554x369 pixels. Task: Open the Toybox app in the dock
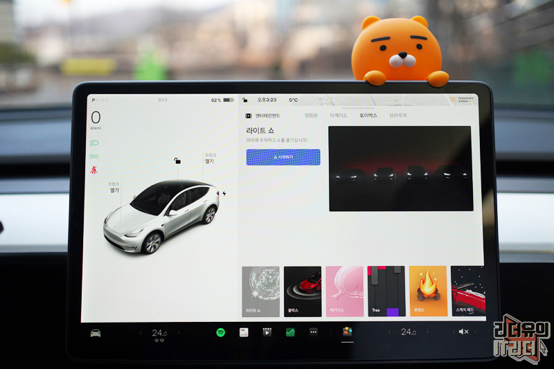point(348,331)
